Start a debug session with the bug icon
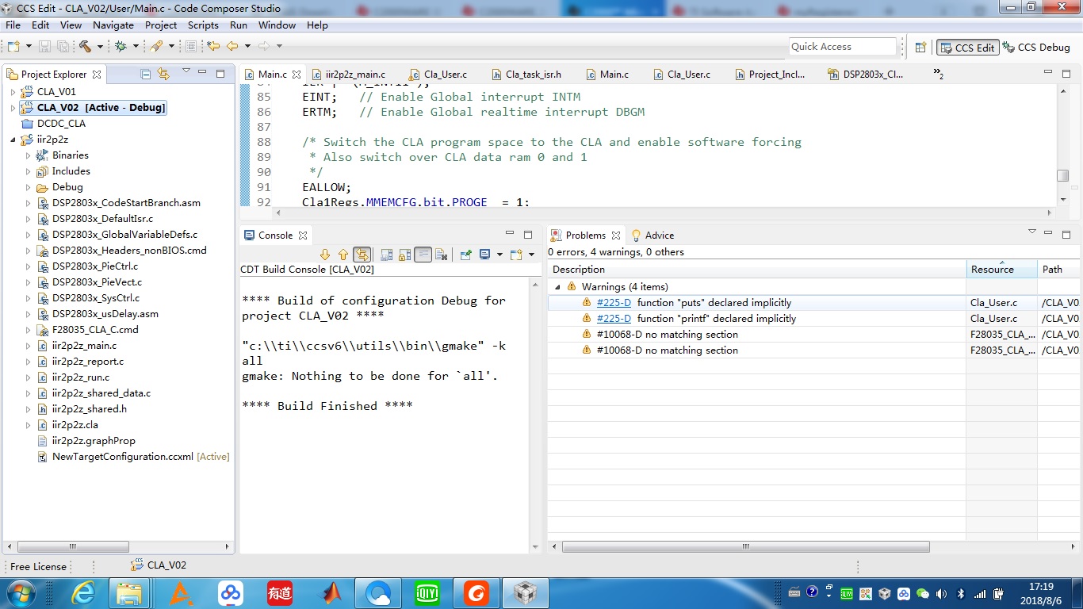Viewport: 1083px width, 609px height. point(121,47)
